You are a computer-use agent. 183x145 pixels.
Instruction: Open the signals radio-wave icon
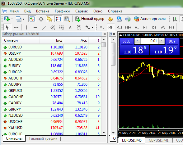(128, 19)
